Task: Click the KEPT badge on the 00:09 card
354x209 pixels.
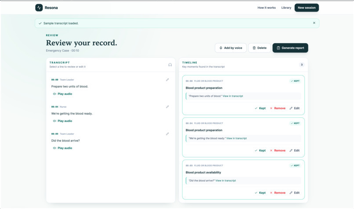Action: [295, 165]
